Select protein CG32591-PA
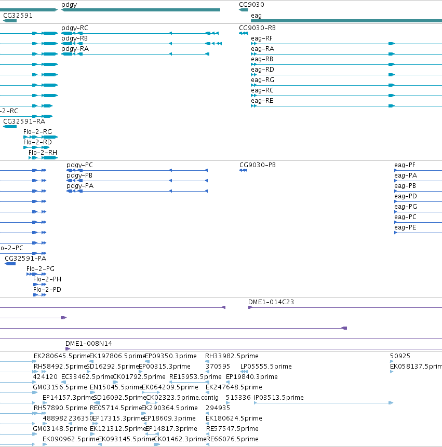The width and height of the screenshot is (442, 447). click(10, 264)
